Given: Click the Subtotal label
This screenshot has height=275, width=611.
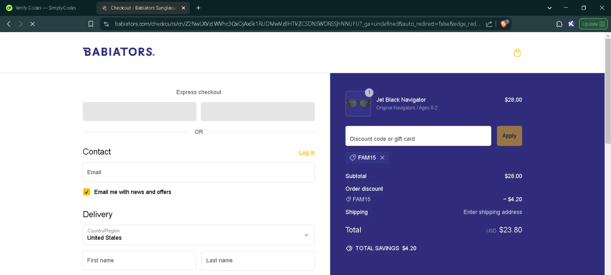Looking at the screenshot, I should click(x=356, y=176).
